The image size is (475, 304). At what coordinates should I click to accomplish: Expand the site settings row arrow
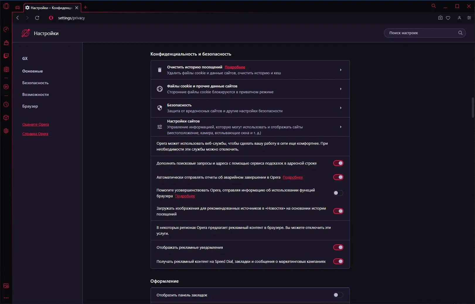[x=340, y=127]
